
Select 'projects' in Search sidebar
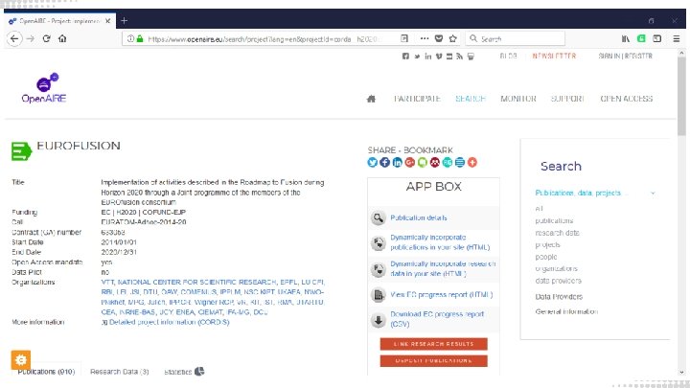point(547,244)
